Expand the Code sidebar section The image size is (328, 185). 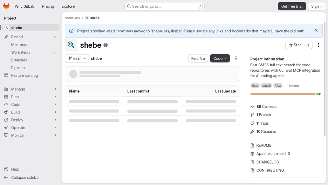coord(30,104)
